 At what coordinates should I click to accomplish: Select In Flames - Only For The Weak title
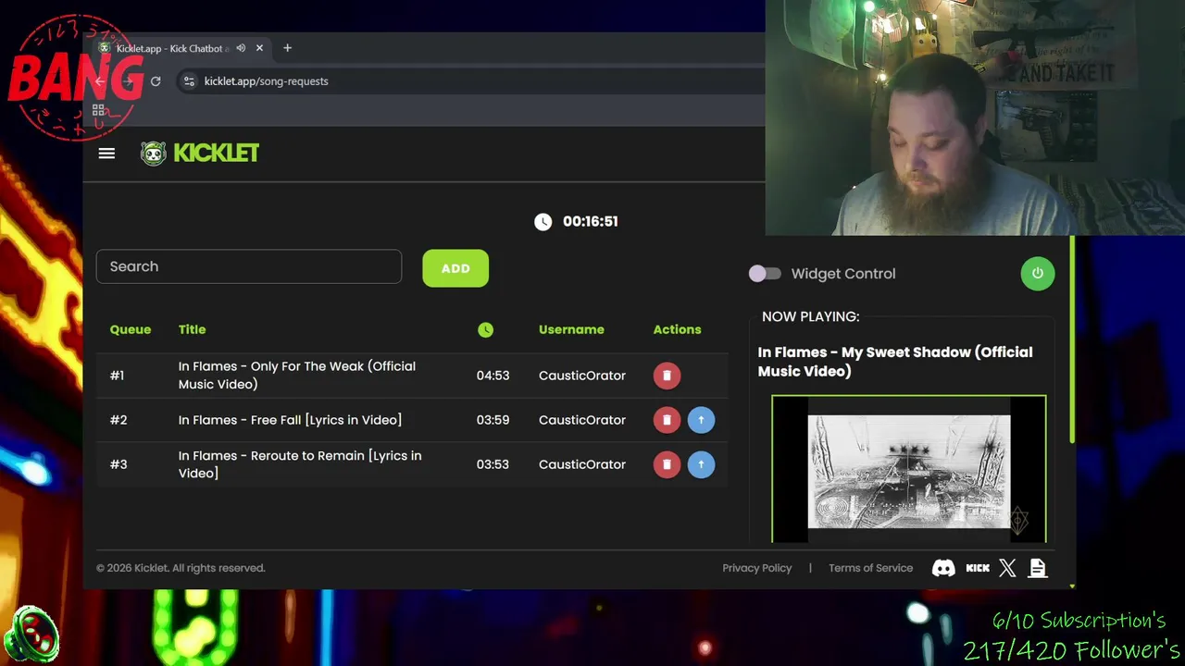click(297, 376)
